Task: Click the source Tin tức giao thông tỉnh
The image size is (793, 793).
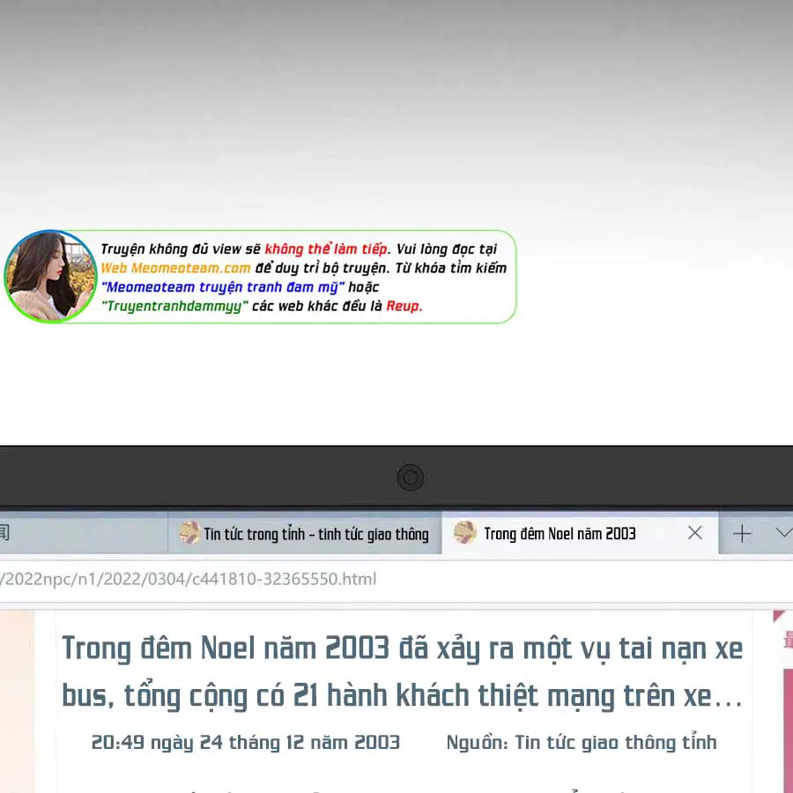Action: coord(582,742)
